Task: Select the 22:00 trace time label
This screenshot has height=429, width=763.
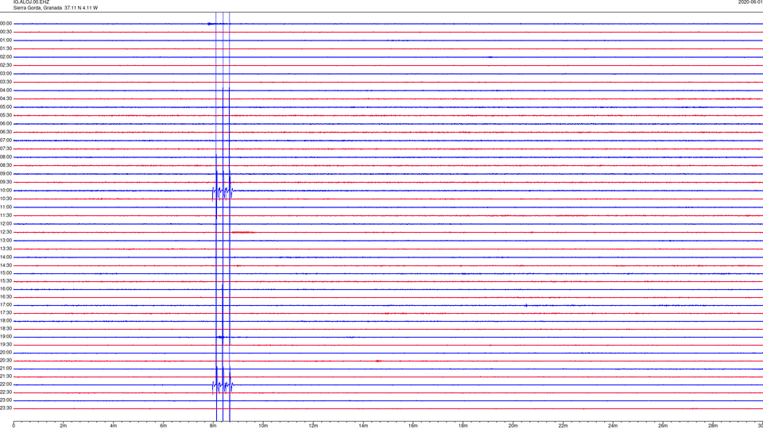Action: coord(6,385)
